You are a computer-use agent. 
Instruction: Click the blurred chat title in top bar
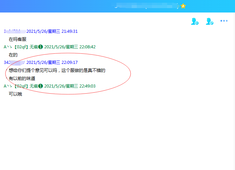pos(146,6)
